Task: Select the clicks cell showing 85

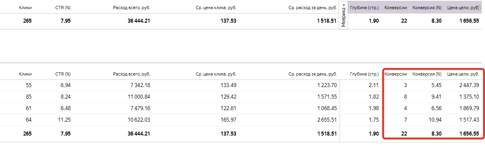Action: (x=29, y=97)
